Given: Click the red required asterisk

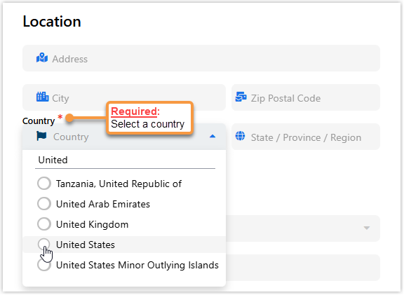Looking at the screenshot, I should 60,117.
